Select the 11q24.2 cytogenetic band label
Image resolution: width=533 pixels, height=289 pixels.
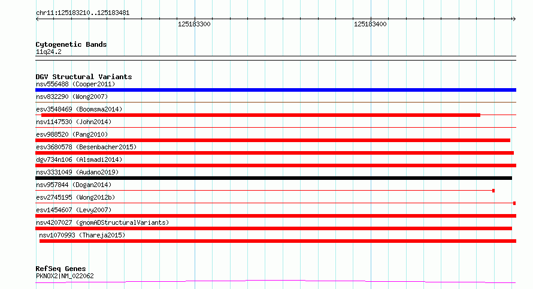[49, 52]
